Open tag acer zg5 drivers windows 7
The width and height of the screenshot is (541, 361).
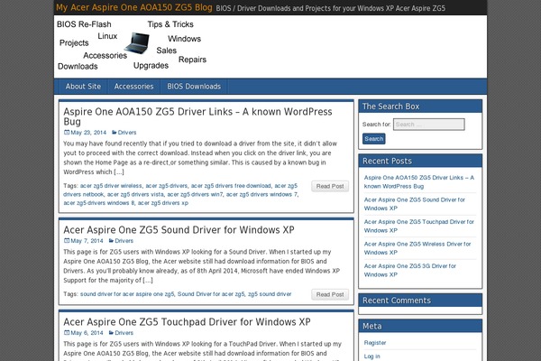(261, 194)
